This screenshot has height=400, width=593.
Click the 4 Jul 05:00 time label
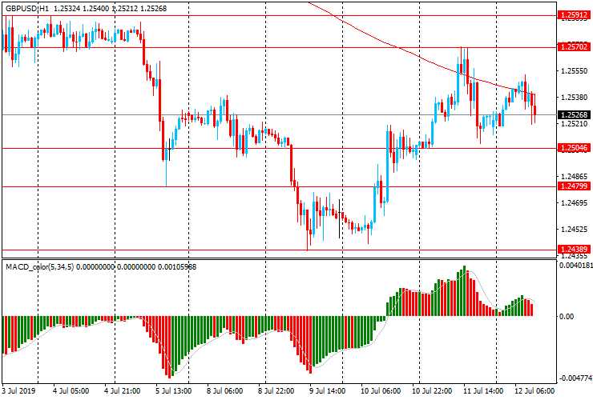point(71,390)
